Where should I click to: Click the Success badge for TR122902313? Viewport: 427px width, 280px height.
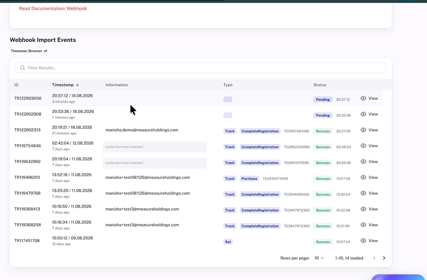pos(323,131)
